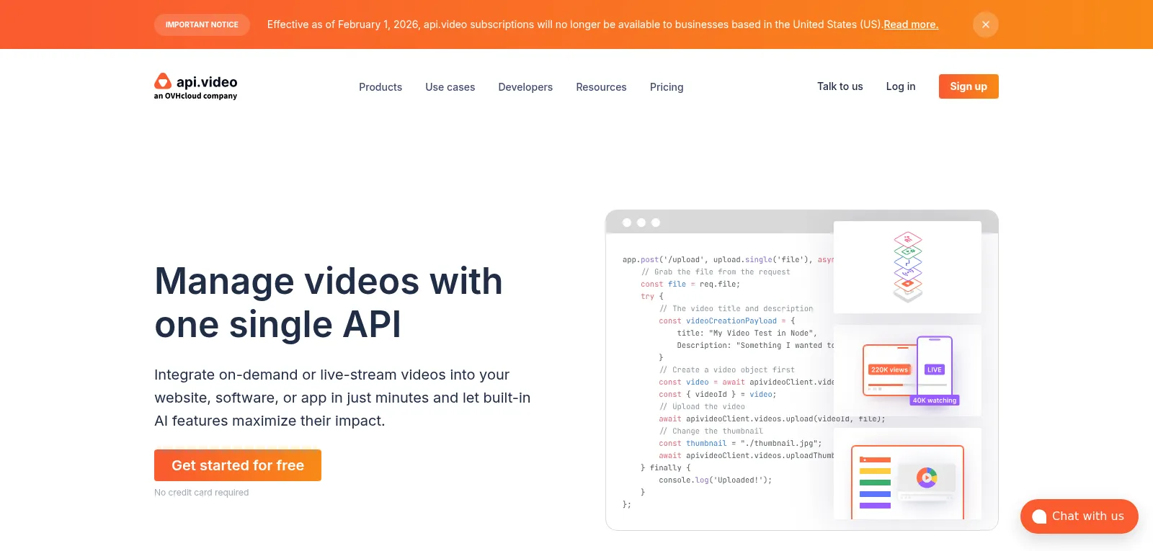Open the Chat with us widget
This screenshot has width=1153, height=551.
(1079, 516)
